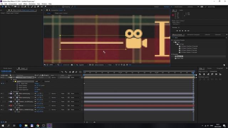Viewport: 228px width, 128px height.
Task: Open the Active Camera view dropdown
Action: 100,65
